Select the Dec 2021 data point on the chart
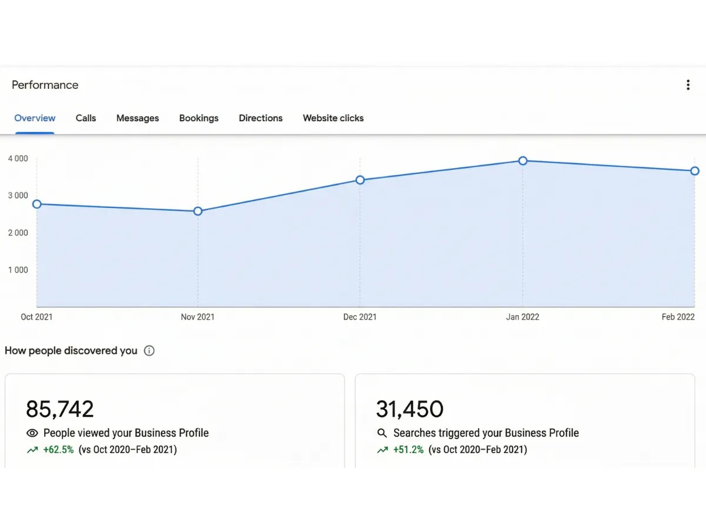 click(x=359, y=180)
